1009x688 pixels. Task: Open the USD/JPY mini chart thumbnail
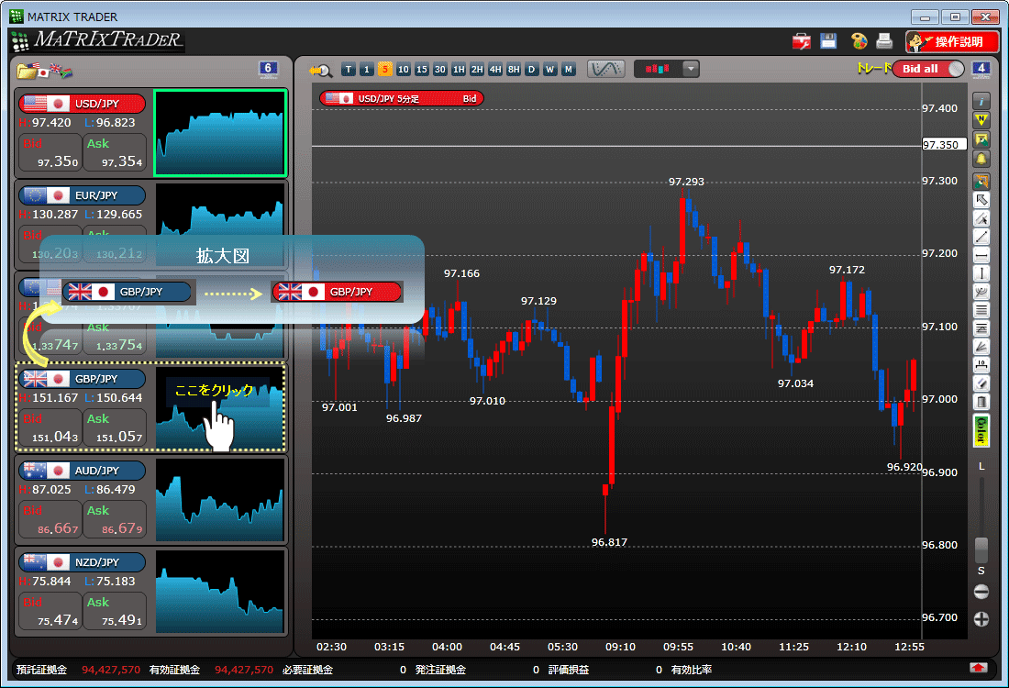(220, 133)
